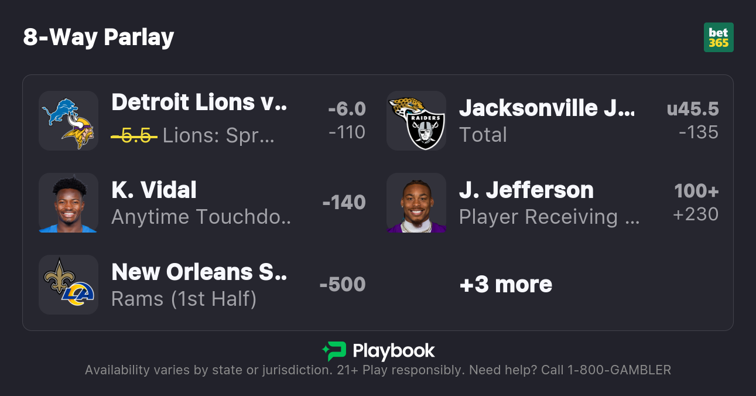Click the +230 receiving odds
The width and height of the screenshot is (756, 396).
696,214
